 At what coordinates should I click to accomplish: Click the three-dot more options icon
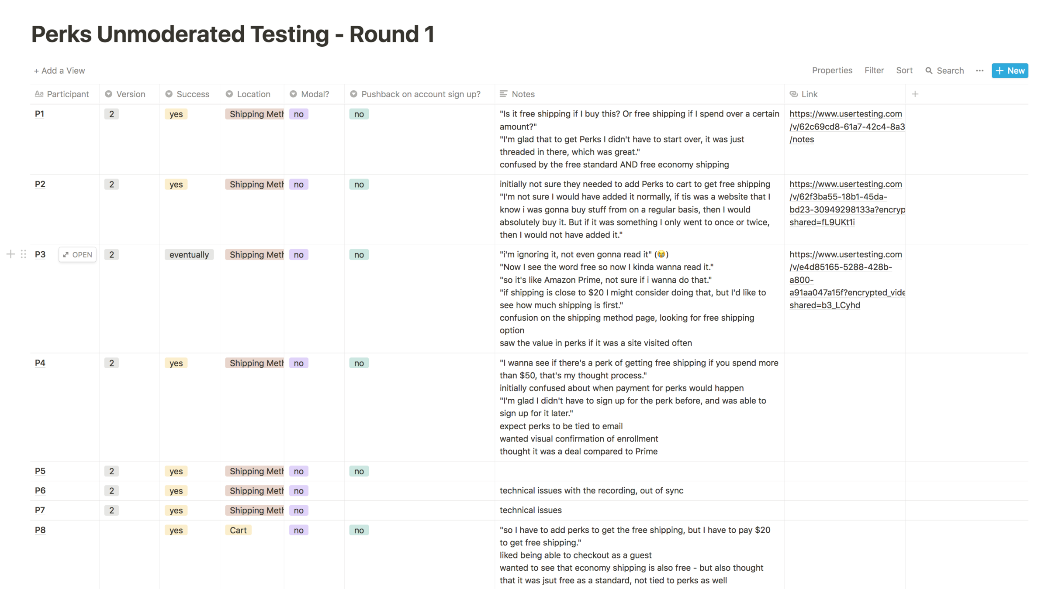[979, 71]
